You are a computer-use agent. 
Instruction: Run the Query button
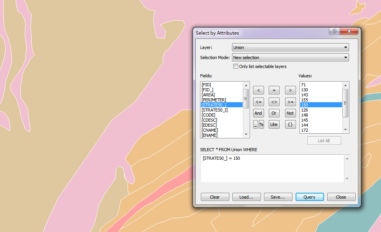coord(310,197)
